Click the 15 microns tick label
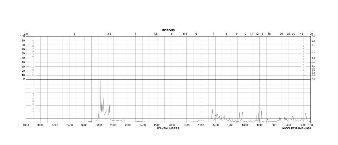The height and width of the screenshot is (145, 338). [x=269, y=34]
